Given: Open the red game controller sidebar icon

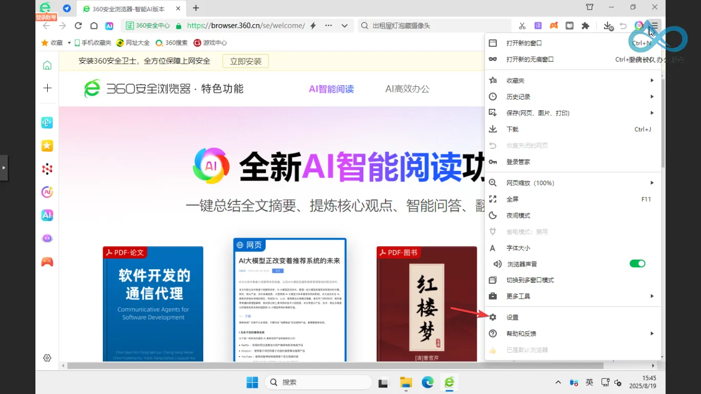Looking at the screenshot, I should 47,262.
